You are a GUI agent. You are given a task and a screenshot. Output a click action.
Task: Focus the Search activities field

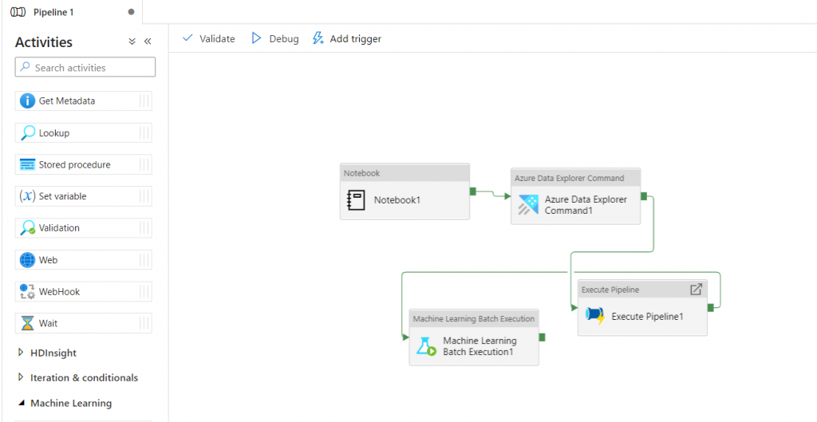(85, 67)
